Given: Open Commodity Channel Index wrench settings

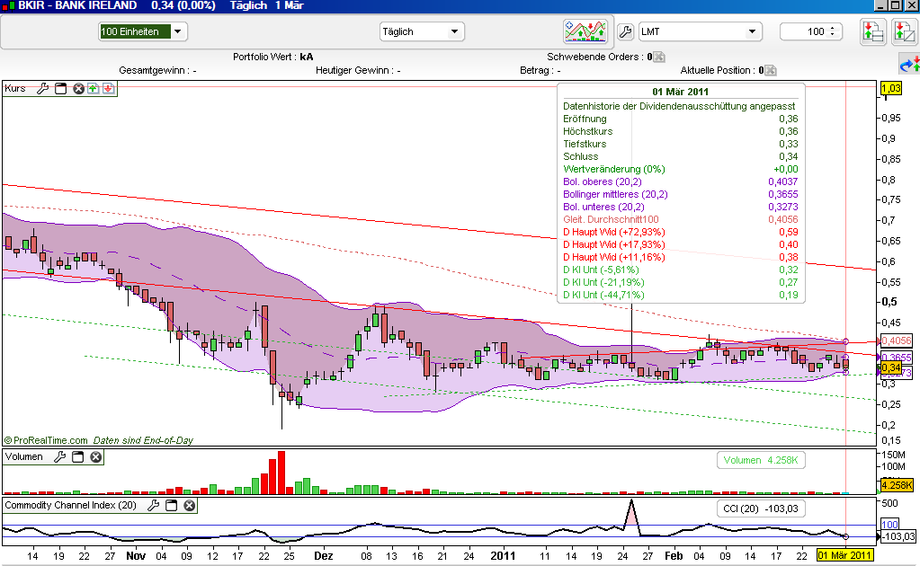Looking at the screenshot, I should pyautogui.click(x=153, y=505).
